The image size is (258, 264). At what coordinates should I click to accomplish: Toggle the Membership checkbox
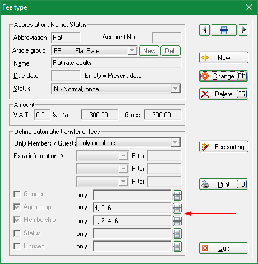click(17, 220)
